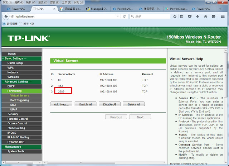Open the bookmarks list icon

[x=182, y=16]
